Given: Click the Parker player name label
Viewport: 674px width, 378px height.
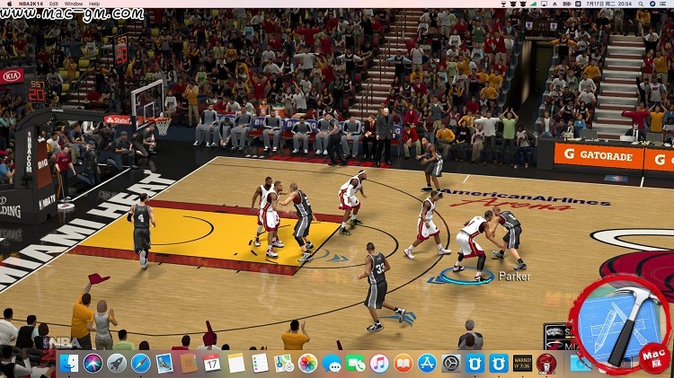Looking at the screenshot, I should click(514, 277).
